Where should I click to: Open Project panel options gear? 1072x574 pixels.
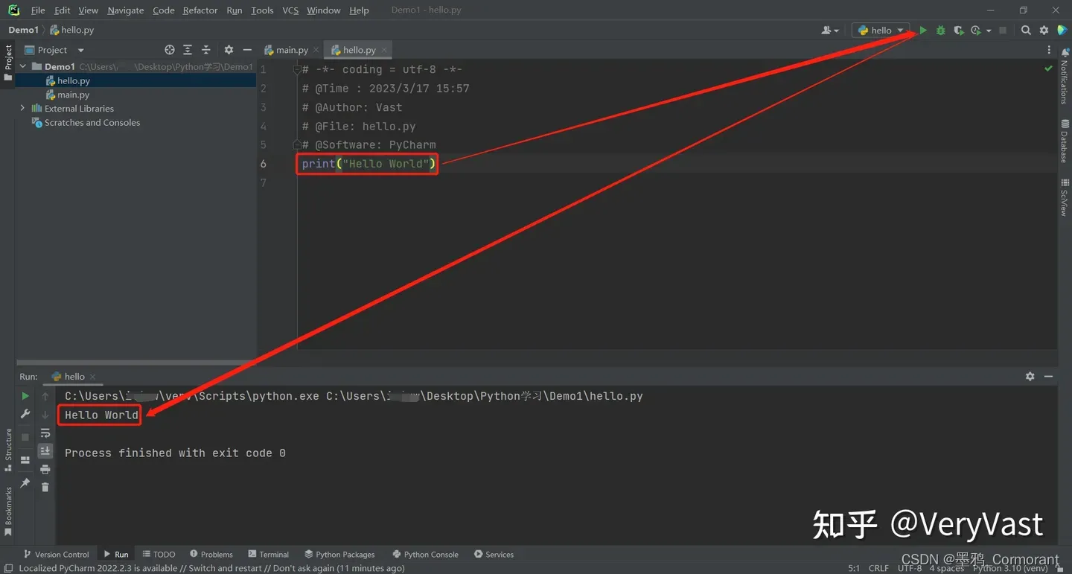[229, 50]
